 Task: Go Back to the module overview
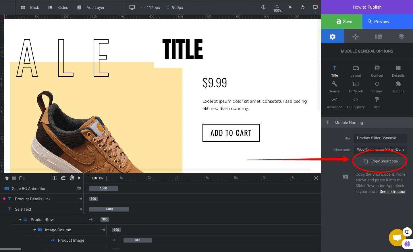pos(30,7)
